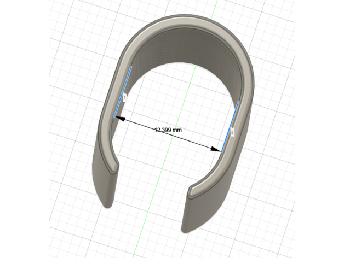This screenshot has height=258, width=344.
Task: Select the left arrowhead of the dimension
Action: (x=117, y=118)
